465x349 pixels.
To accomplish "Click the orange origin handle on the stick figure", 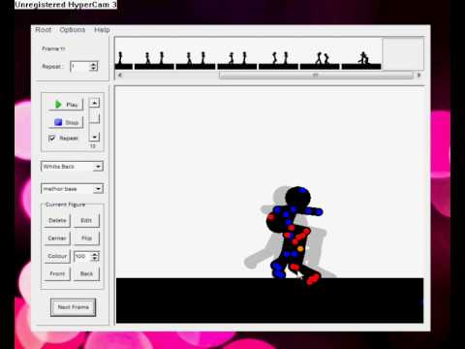I will (x=300, y=249).
